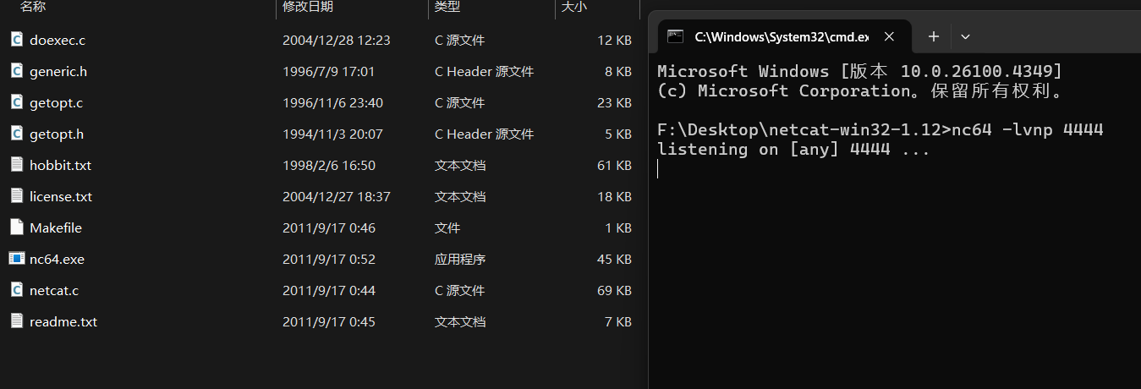Image resolution: width=1141 pixels, height=389 pixels.
Task: Select the netcat.c file icon
Action: point(16,290)
